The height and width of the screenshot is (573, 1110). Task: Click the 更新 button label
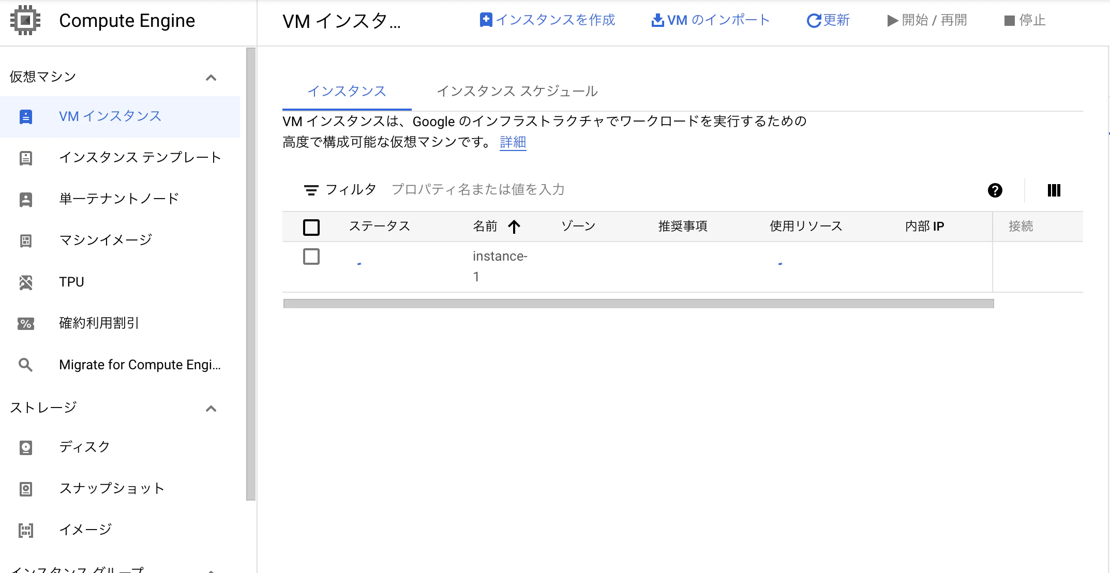(836, 20)
